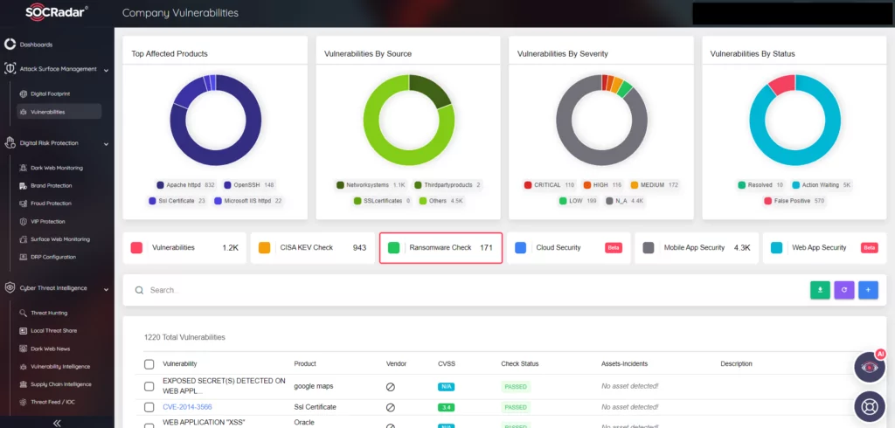Click the Attack Surface Management shield icon
Viewport: 895px width, 428px height.
pyautogui.click(x=10, y=68)
